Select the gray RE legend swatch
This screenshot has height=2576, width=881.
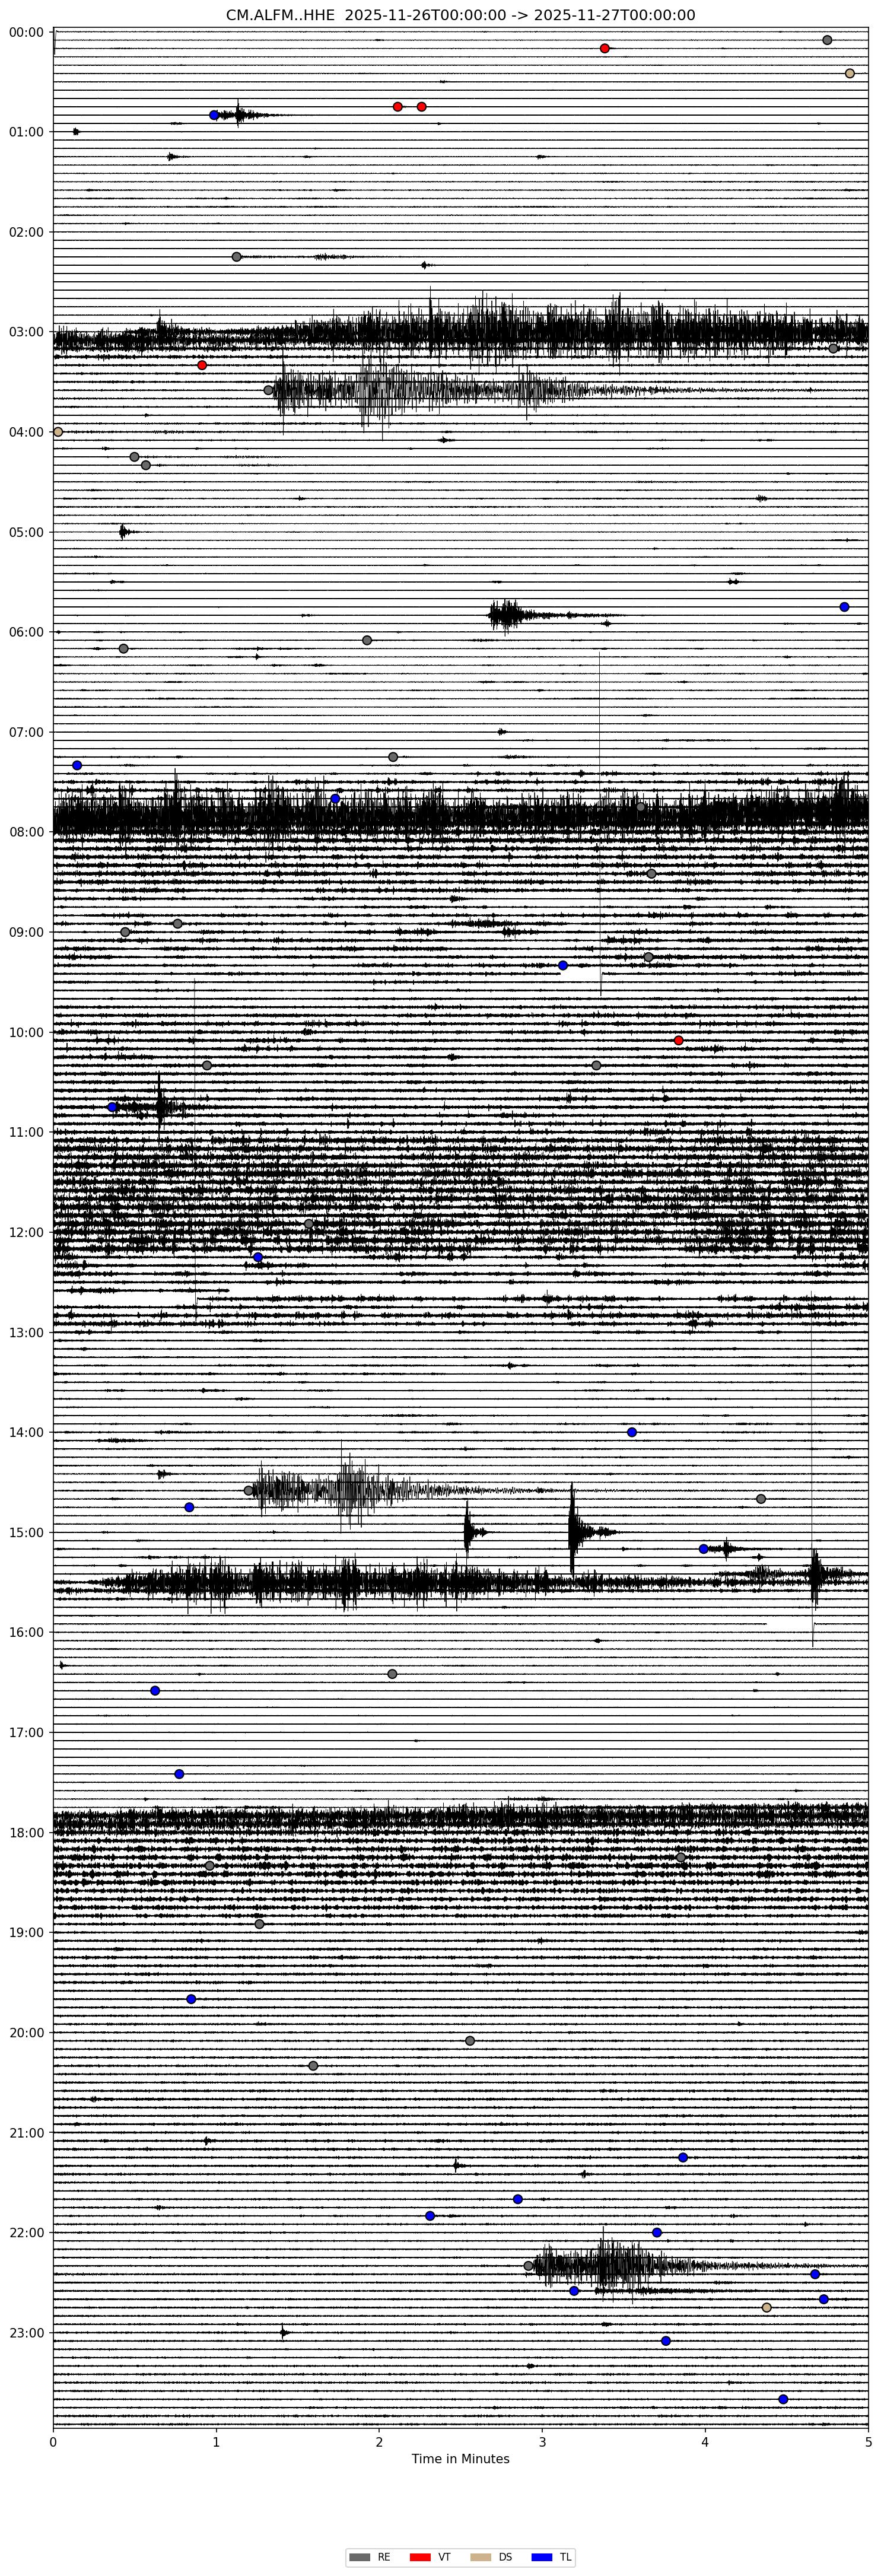(359, 2557)
